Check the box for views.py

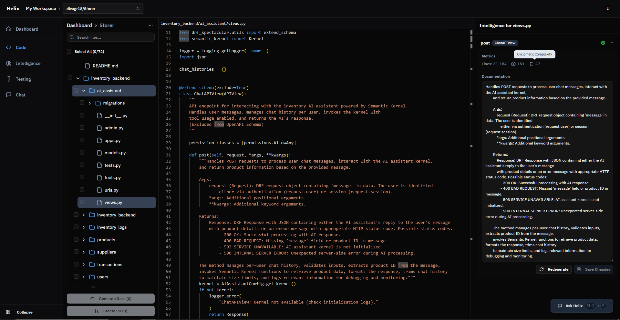point(82,202)
